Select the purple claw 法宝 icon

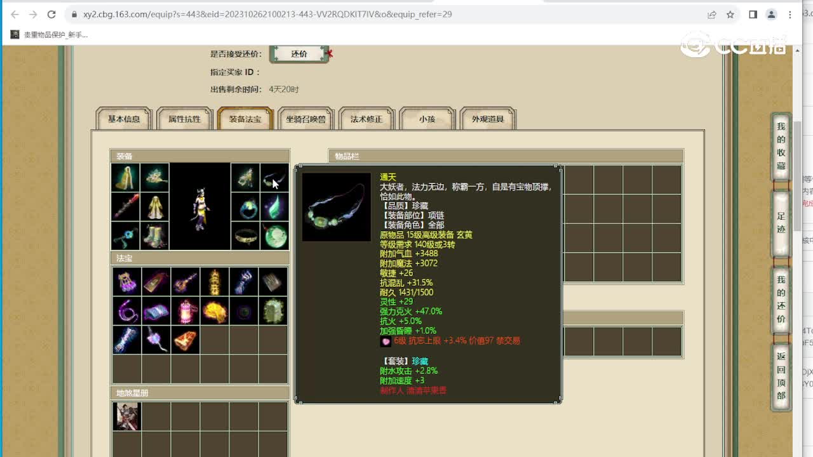127,282
